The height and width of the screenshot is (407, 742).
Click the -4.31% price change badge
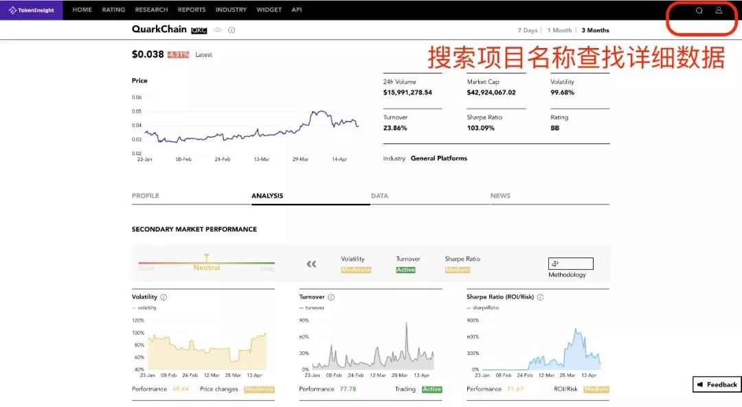(x=178, y=55)
